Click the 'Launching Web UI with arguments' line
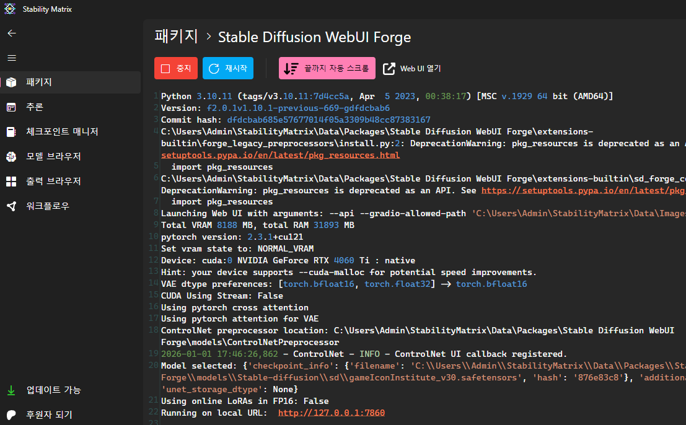The width and height of the screenshot is (686, 425). (x=423, y=213)
